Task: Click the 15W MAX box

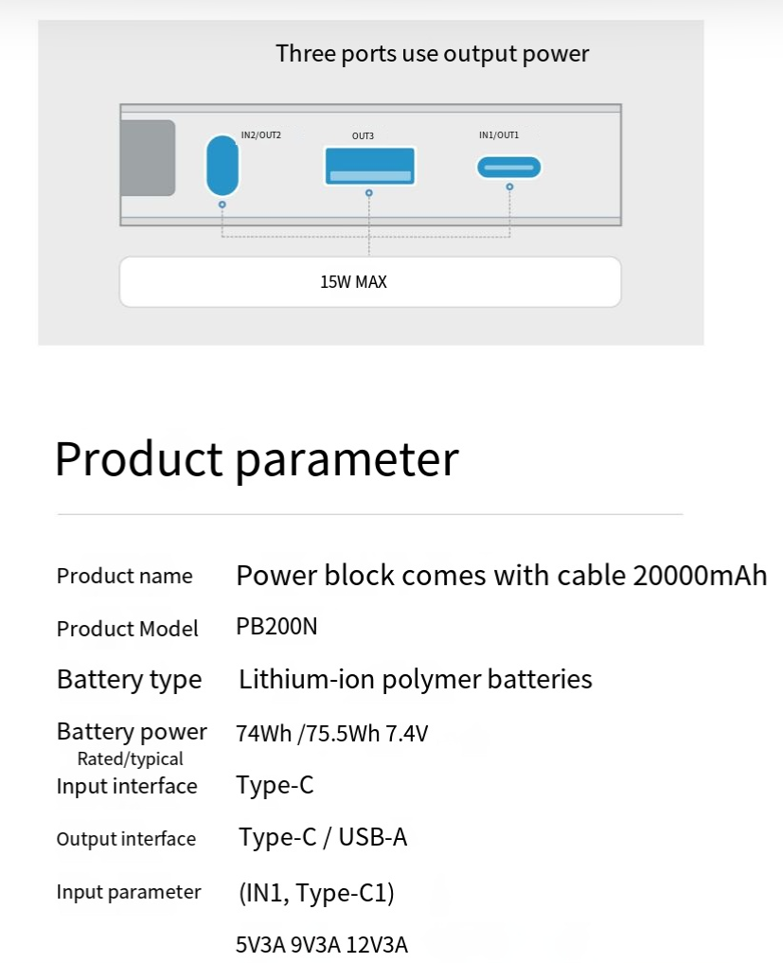Action: coord(369,282)
